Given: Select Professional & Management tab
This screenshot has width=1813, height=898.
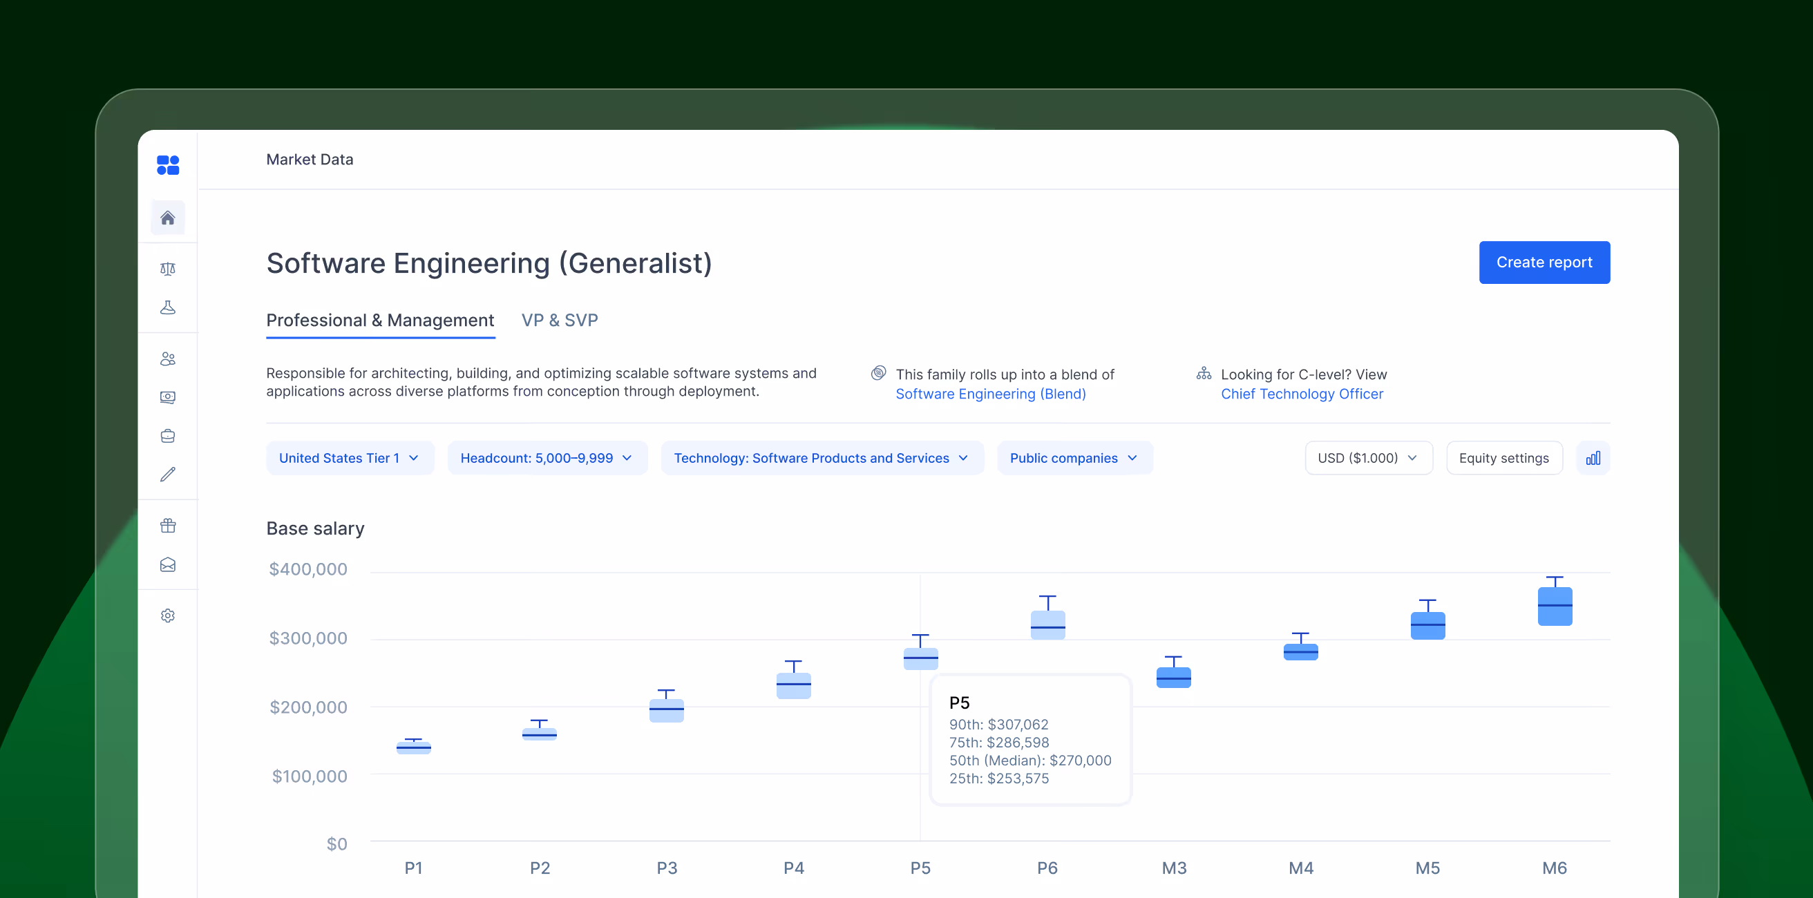Looking at the screenshot, I should [380, 321].
